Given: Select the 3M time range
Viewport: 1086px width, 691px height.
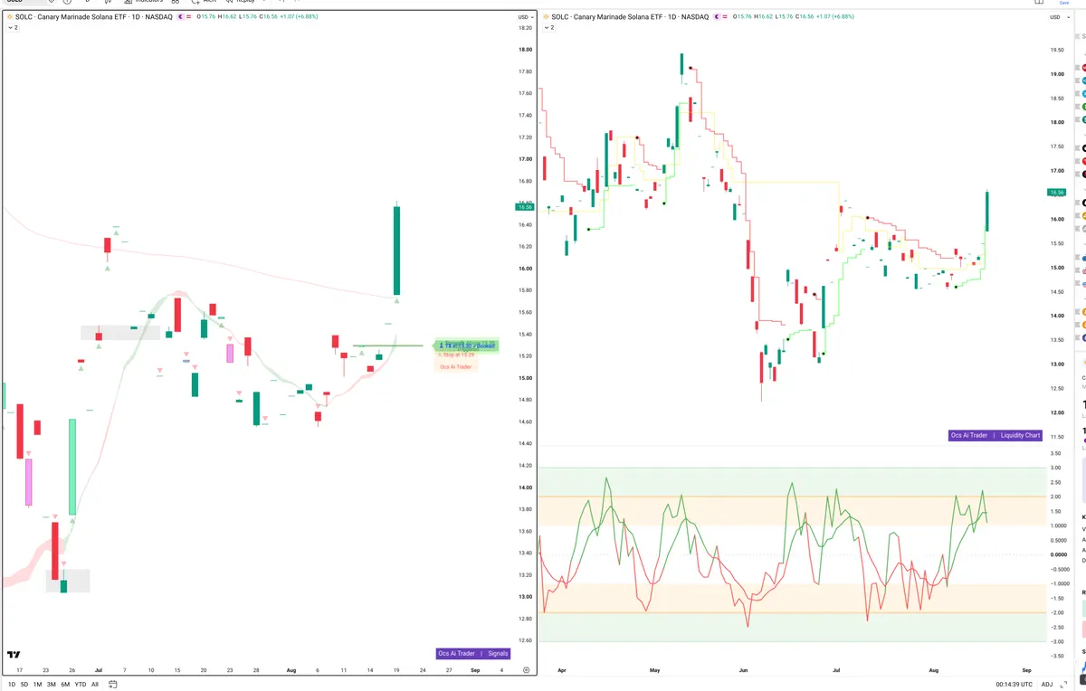Looking at the screenshot, I should click(52, 685).
